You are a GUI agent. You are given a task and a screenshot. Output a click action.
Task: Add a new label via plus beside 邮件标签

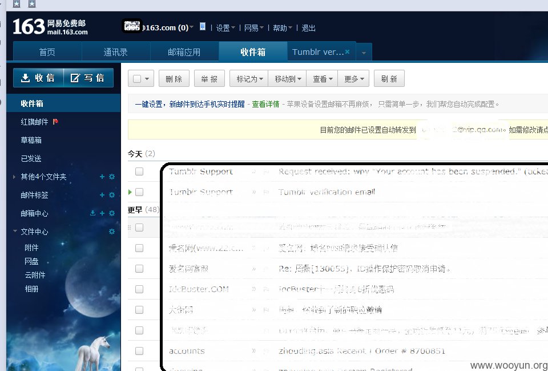[102, 195]
